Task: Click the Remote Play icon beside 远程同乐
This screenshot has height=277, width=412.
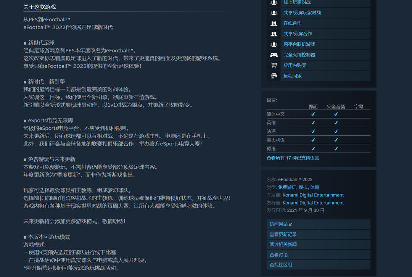Action: 274,76
